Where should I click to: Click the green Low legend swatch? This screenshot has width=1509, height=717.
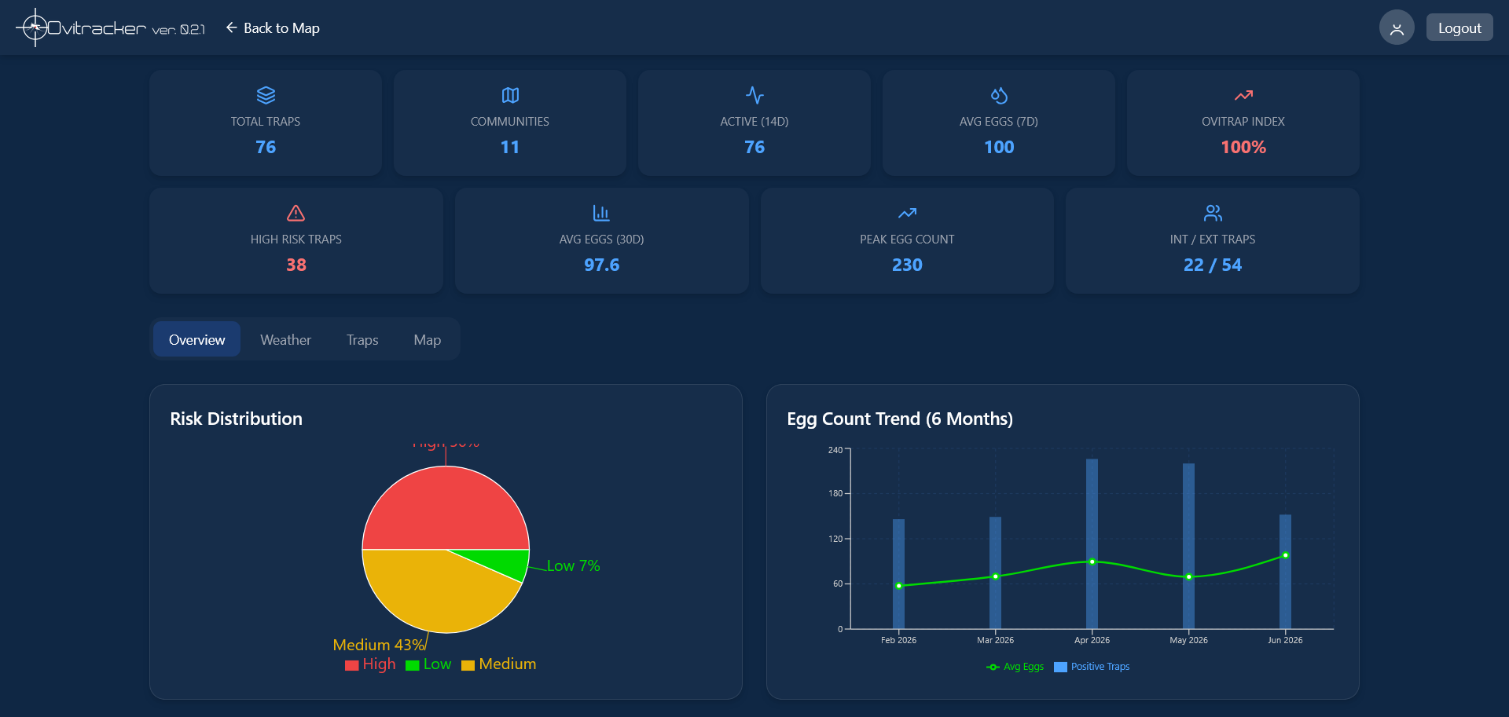(413, 665)
